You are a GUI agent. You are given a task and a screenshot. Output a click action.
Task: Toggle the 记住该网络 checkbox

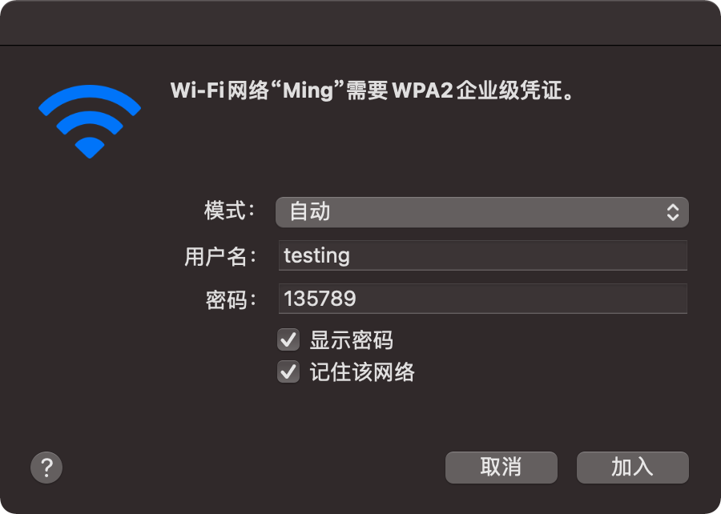288,372
